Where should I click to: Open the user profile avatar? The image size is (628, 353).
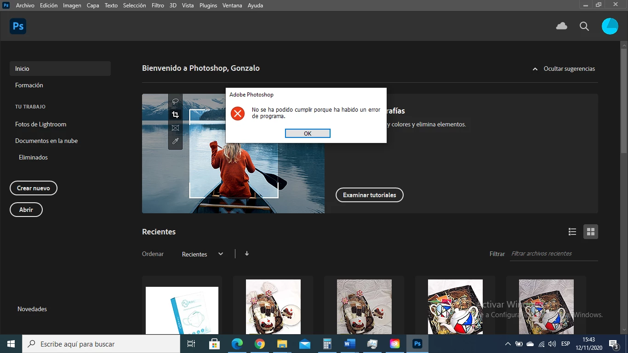coord(610,26)
